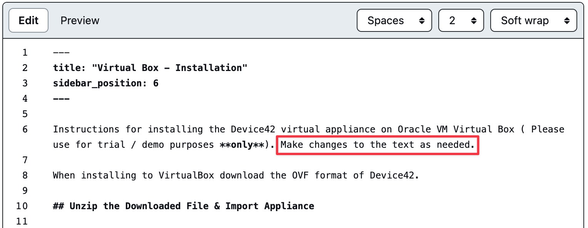Click line number 10 in the gutter
The width and height of the screenshot is (588, 228).
click(x=22, y=206)
